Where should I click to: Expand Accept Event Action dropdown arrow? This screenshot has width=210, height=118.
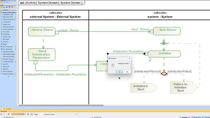15,29
